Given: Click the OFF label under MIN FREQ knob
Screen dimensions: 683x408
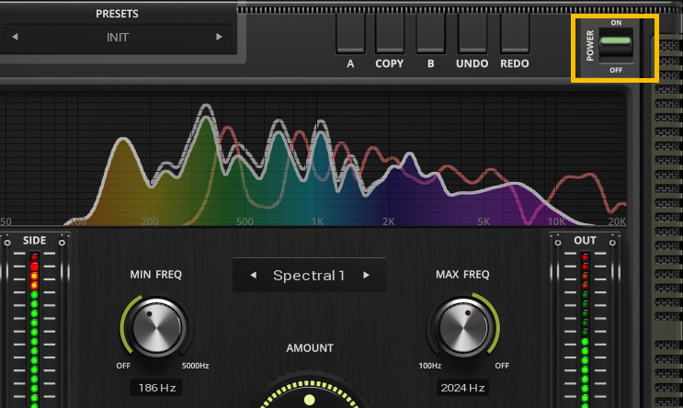Looking at the screenshot, I should pos(123,366).
